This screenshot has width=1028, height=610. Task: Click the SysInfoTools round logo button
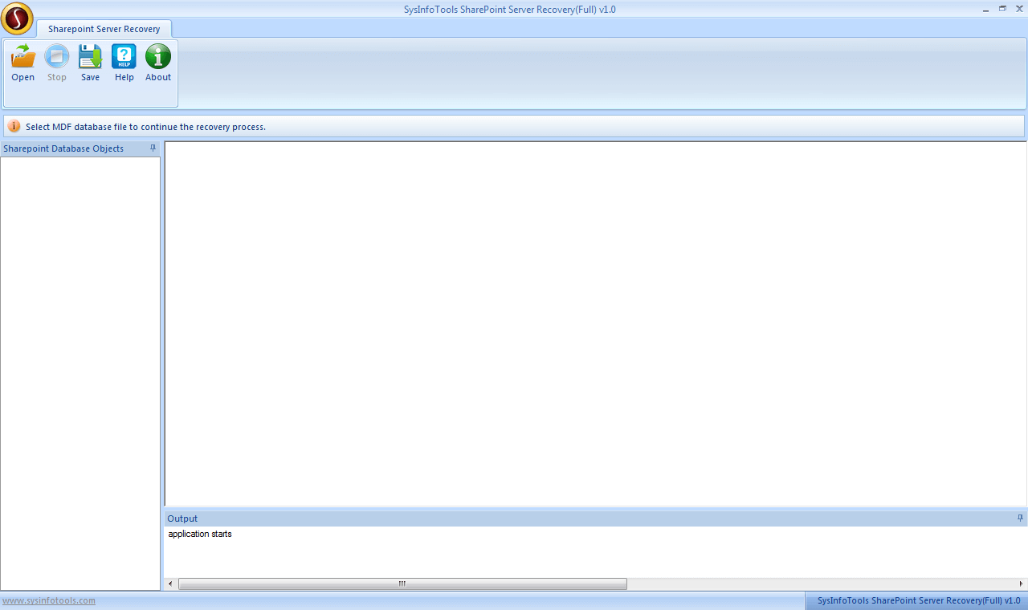(x=17, y=18)
